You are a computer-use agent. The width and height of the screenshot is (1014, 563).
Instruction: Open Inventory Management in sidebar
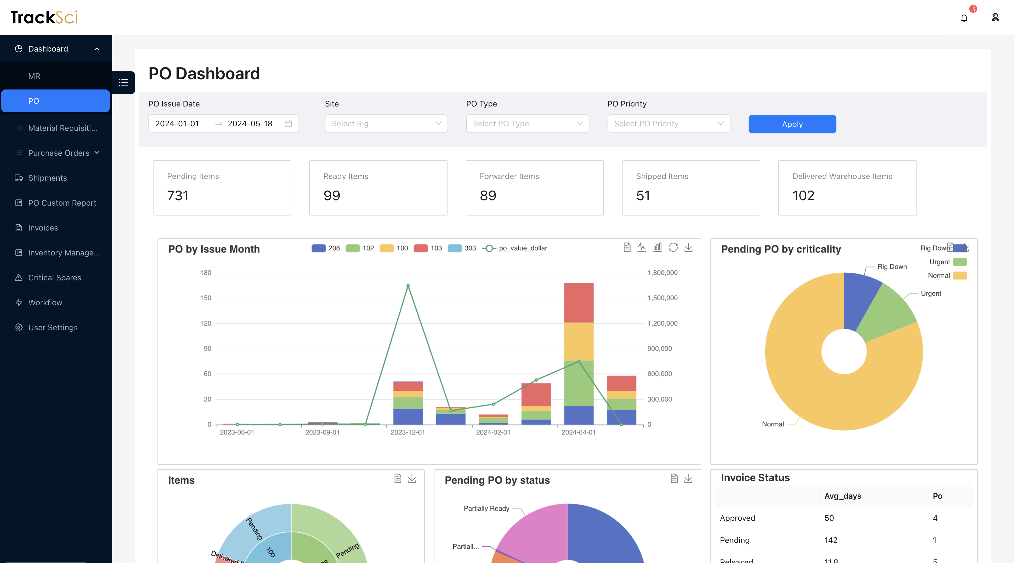tap(56, 253)
